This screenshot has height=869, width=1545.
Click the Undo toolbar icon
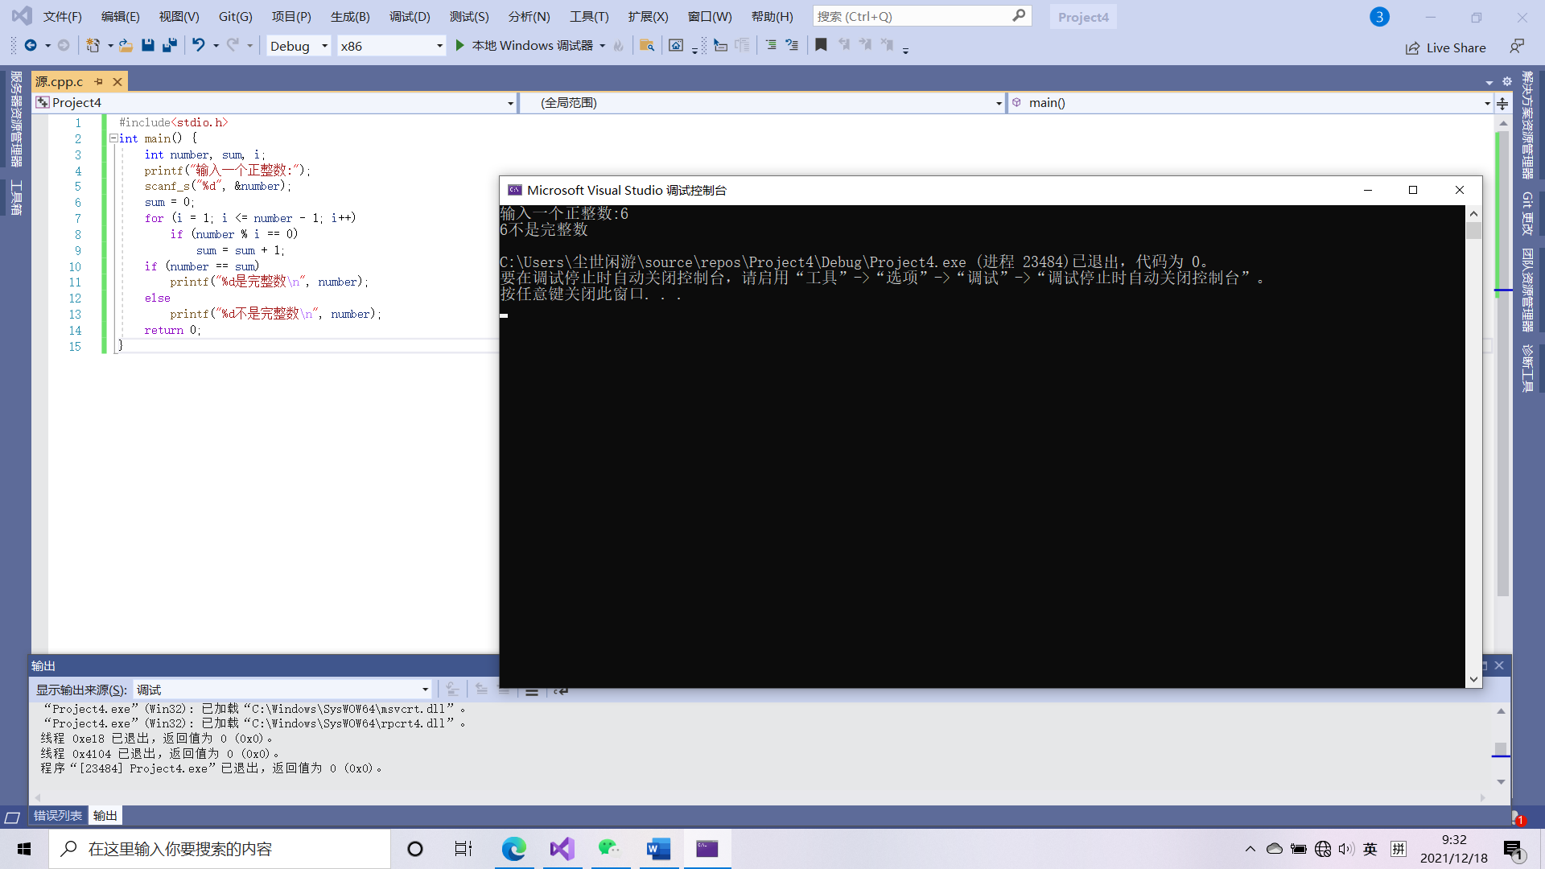tap(198, 46)
